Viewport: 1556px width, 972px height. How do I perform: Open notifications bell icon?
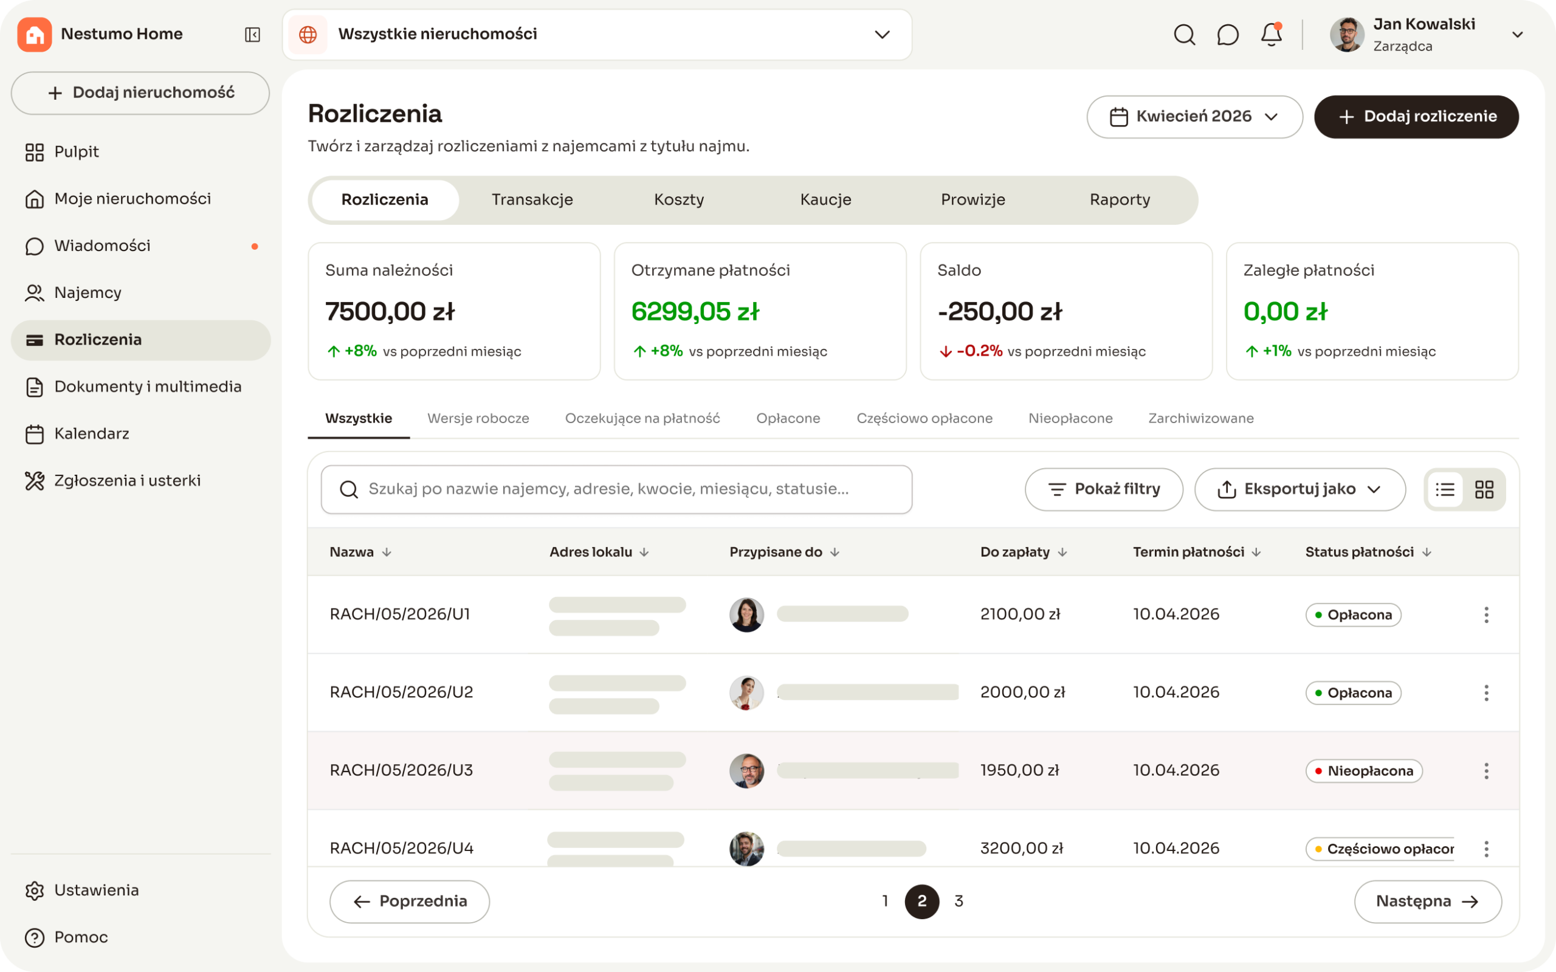coord(1272,35)
